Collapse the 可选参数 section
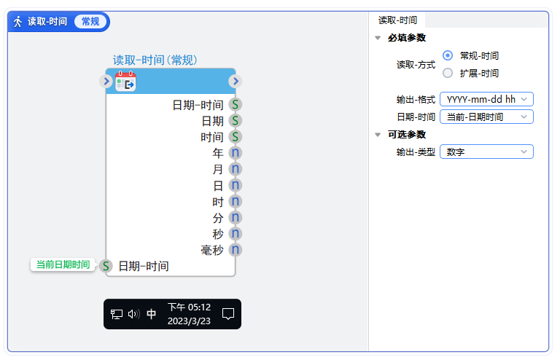The height and width of the screenshot is (357, 560). [378, 134]
